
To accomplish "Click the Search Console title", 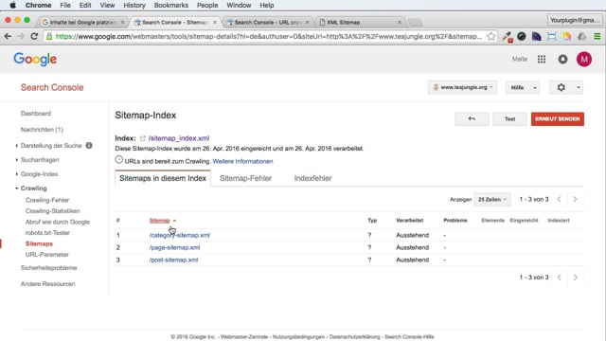I will (52, 87).
